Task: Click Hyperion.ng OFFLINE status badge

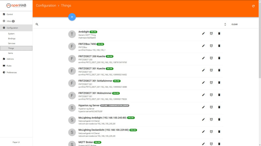Action: tap(115, 106)
